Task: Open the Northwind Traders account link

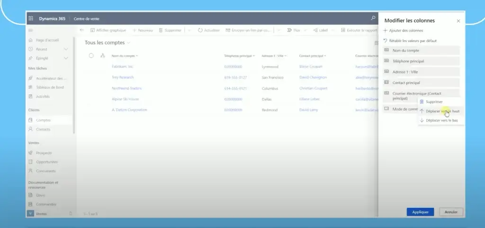Action: click(126, 88)
